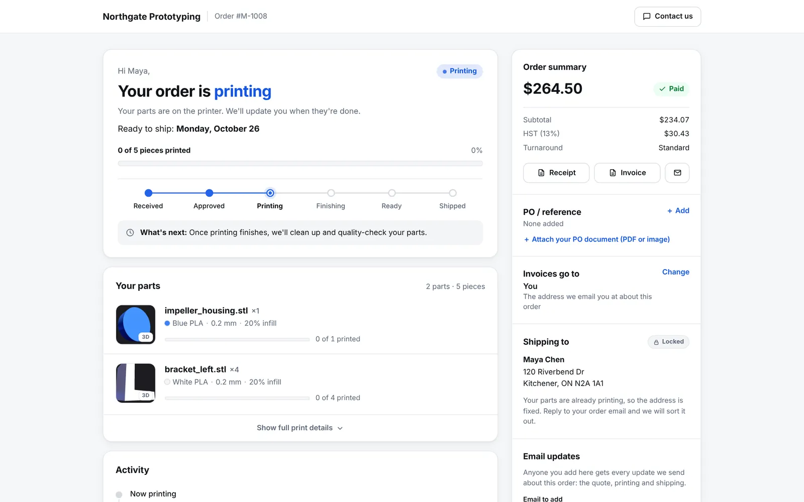Click the Order #M-1008 label
This screenshot has height=502, width=804.
(241, 16)
